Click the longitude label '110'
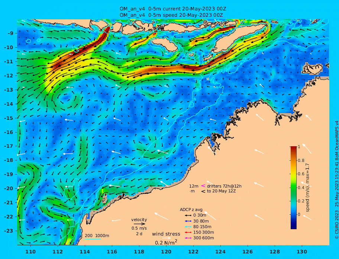This screenshot has width=339, height=259. click(x=30, y=252)
